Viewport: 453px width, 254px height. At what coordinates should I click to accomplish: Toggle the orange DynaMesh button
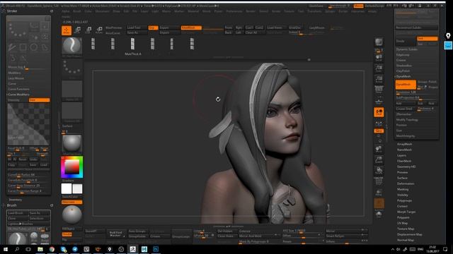[406, 85]
